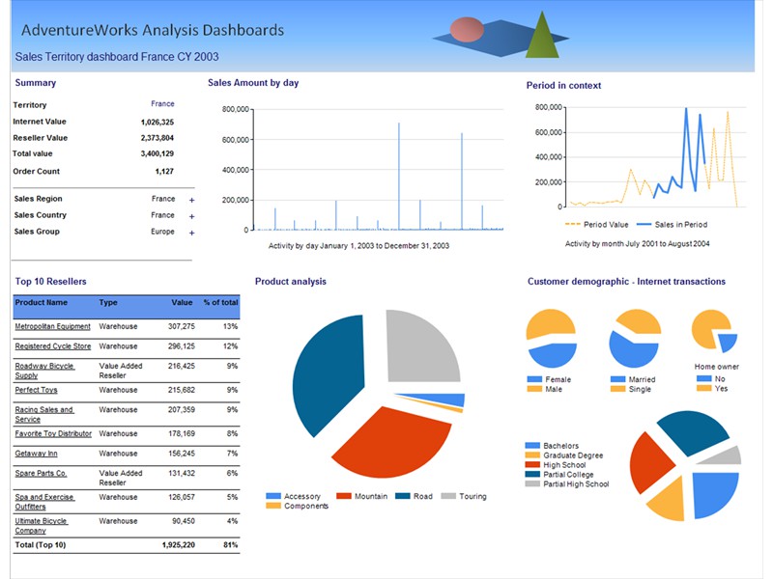Click the Female legend color swatch
The height and width of the screenshot is (579, 773).
point(534,379)
